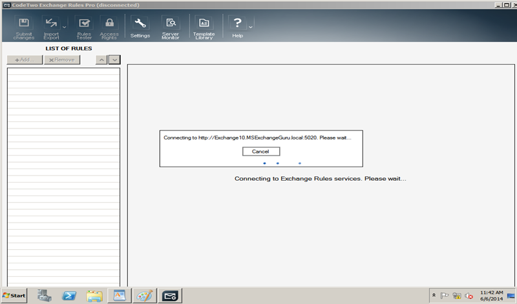517x304 pixels.
Task: Click inside the empty rules list
Action: pos(63,177)
